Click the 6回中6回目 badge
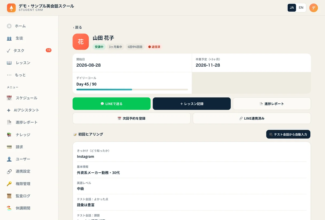Image resolution: width=325 pixels, height=220 pixels. pos(135,47)
